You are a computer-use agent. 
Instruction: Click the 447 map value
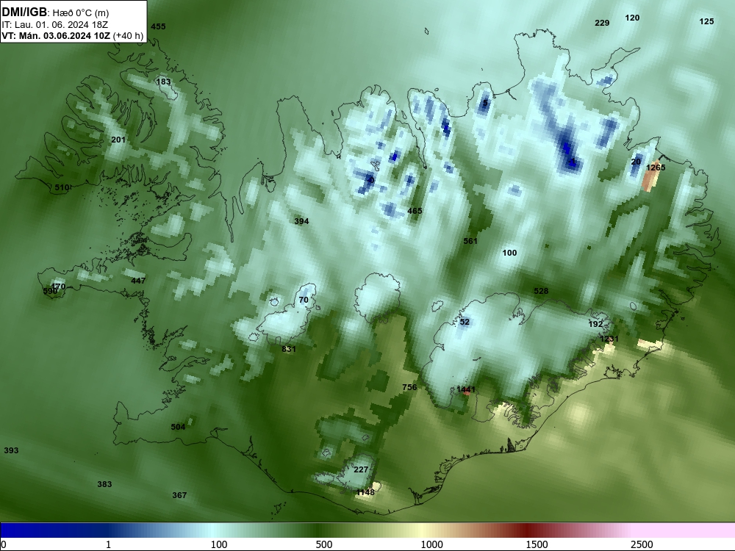tap(138, 281)
